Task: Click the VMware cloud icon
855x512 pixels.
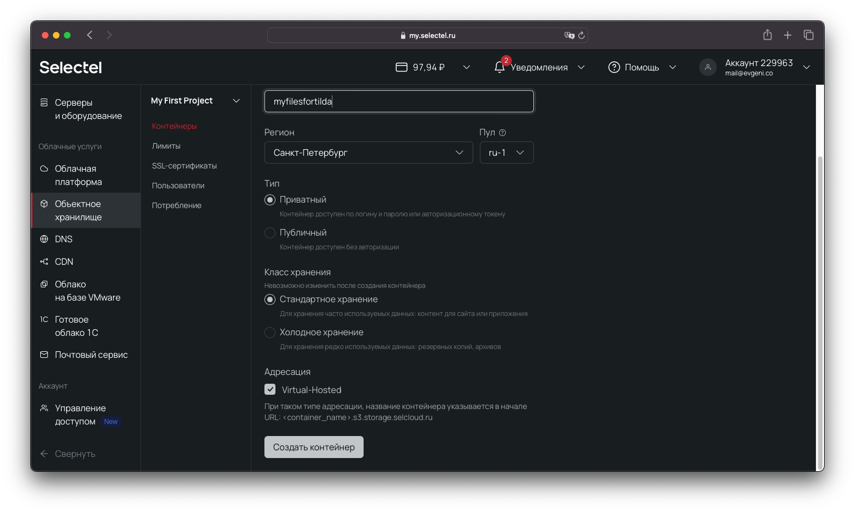Action: pyautogui.click(x=44, y=284)
